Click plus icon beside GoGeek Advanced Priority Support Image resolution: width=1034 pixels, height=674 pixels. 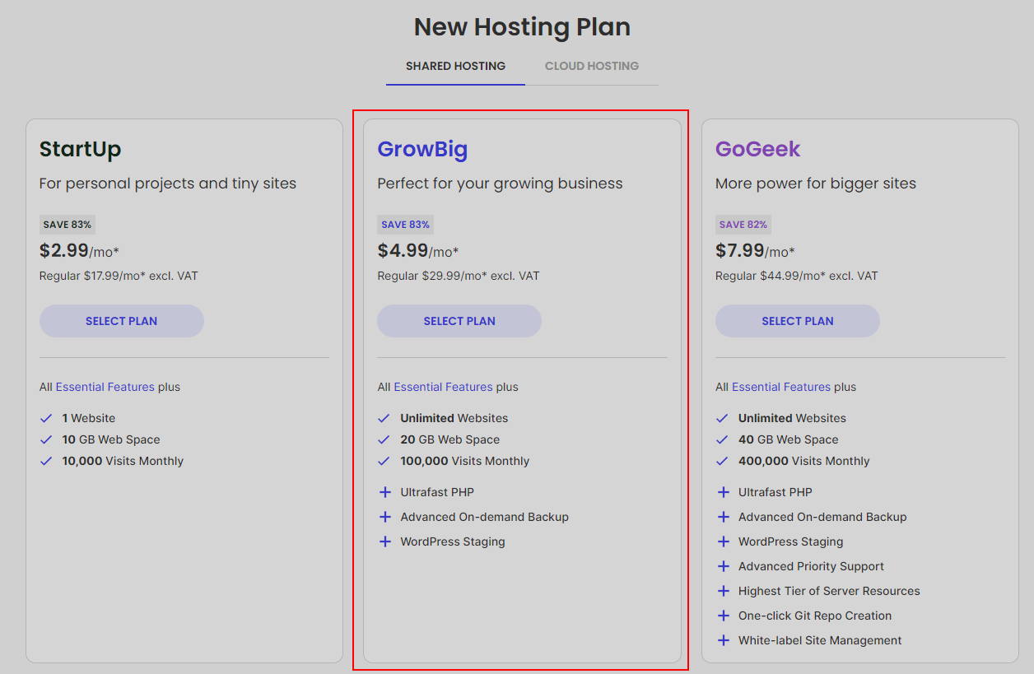[x=723, y=566]
